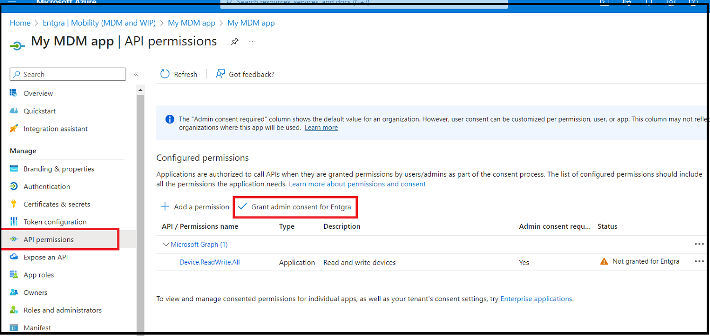Click in the sidebar Search field
Viewport: 710px width, 336px height.
point(68,74)
